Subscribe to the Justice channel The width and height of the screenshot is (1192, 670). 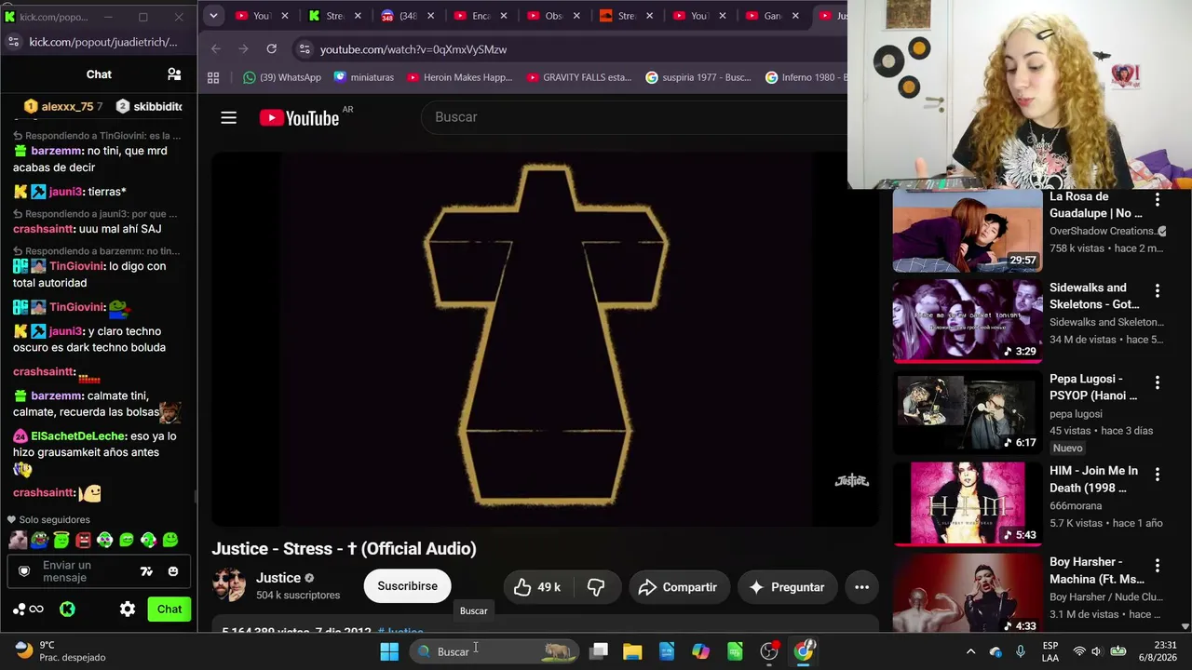[407, 586]
